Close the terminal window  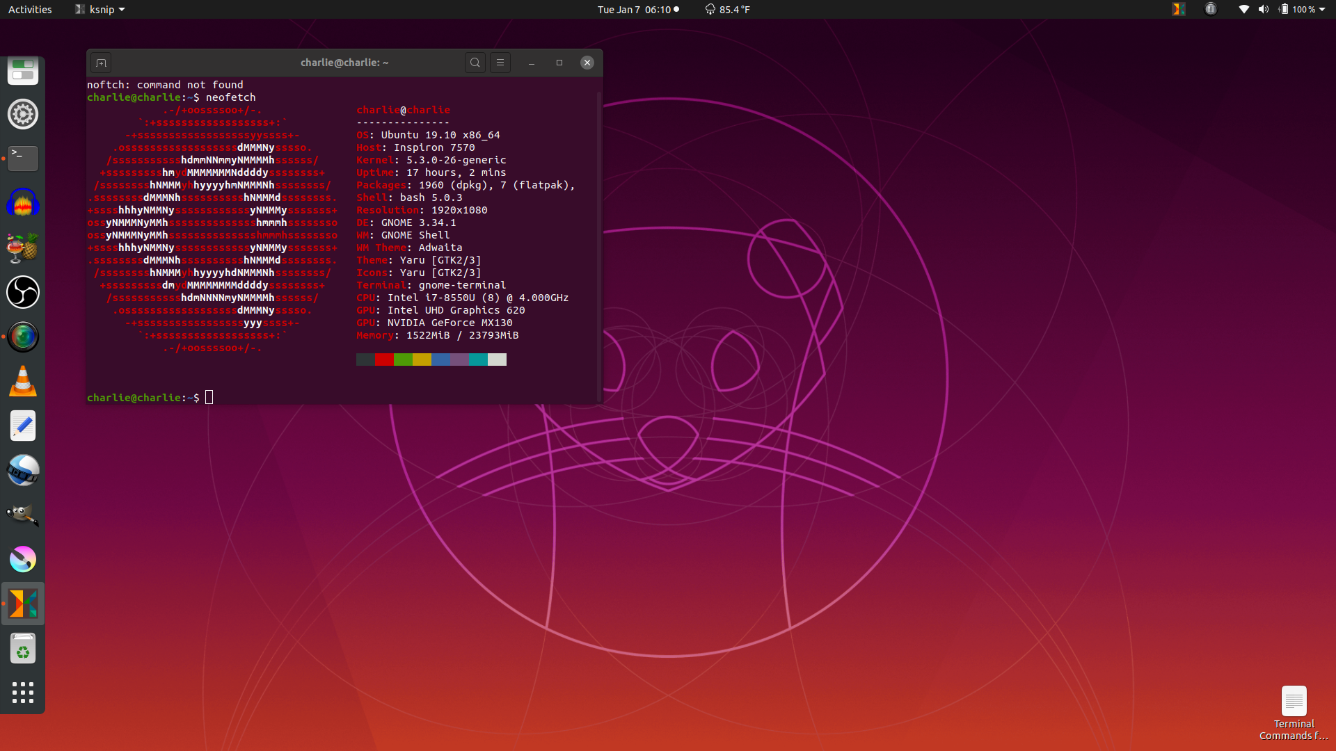point(587,63)
